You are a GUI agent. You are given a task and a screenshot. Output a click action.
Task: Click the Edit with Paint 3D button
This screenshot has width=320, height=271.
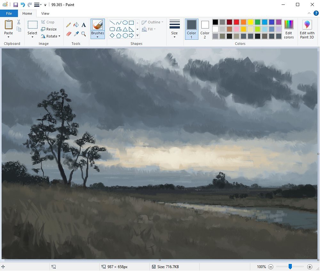(307, 29)
